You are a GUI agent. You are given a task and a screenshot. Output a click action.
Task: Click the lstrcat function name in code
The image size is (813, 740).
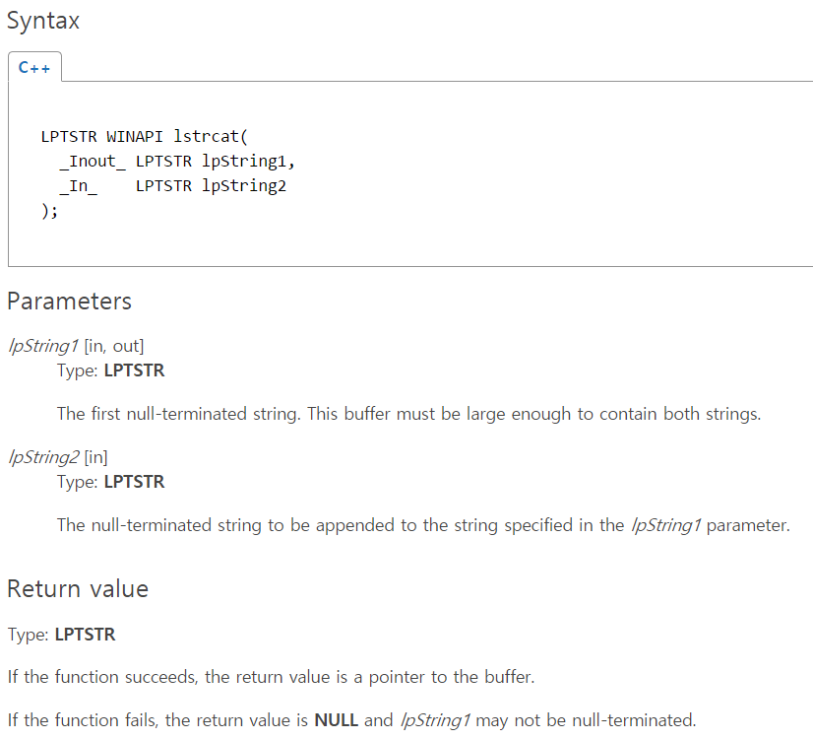tap(206, 136)
